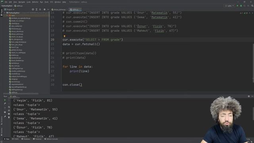
Task: Open Project panel gear options
Action: pyautogui.click(x=44, y=10)
